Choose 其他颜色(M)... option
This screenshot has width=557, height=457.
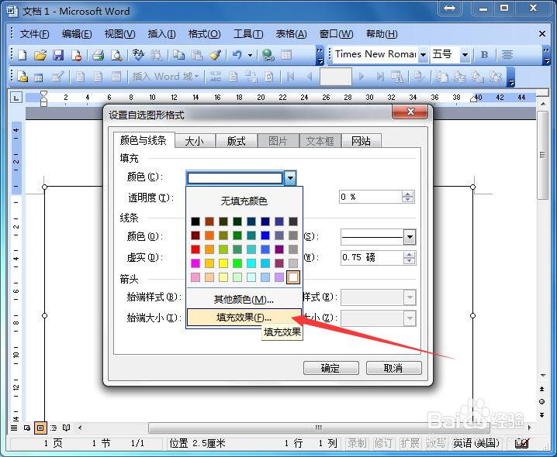[x=244, y=300]
